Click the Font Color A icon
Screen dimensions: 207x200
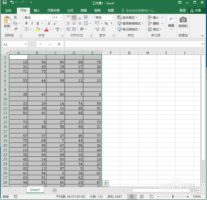[46, 29]
